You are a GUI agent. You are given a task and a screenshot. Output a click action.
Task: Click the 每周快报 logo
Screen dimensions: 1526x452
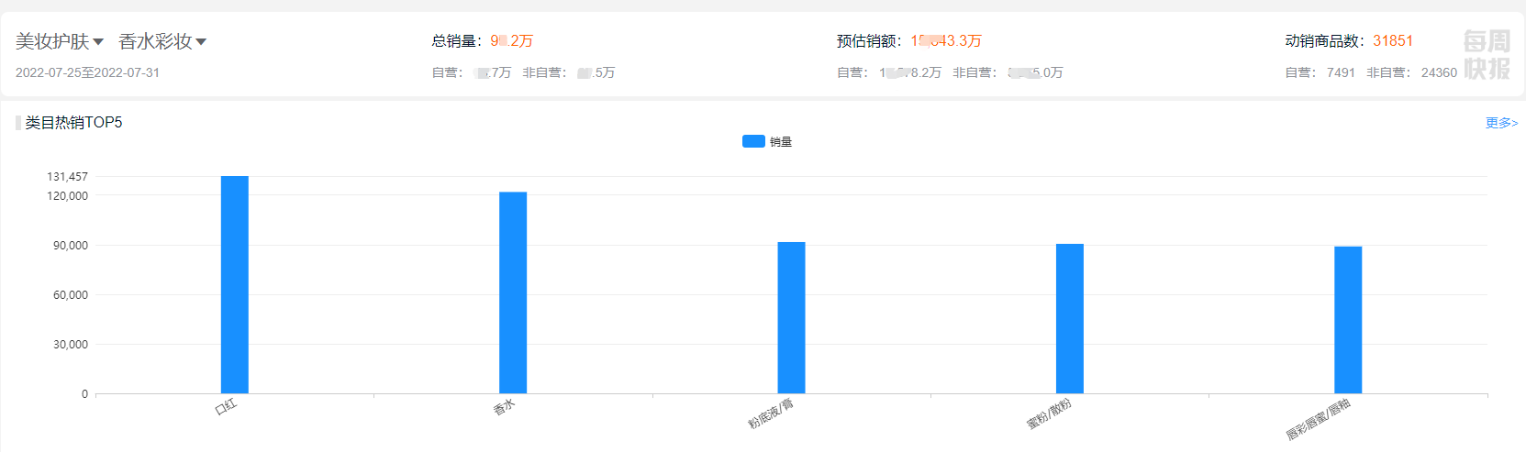click(x=1486, y=54)
